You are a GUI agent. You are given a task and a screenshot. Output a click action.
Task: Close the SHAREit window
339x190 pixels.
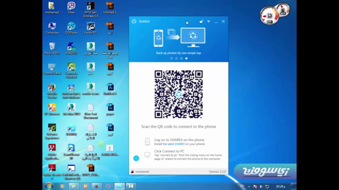(223, 21)
